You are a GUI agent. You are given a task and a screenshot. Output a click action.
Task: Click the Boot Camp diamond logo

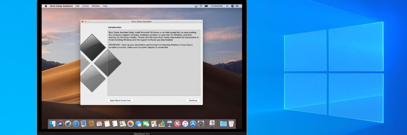(x=100, y=62)
